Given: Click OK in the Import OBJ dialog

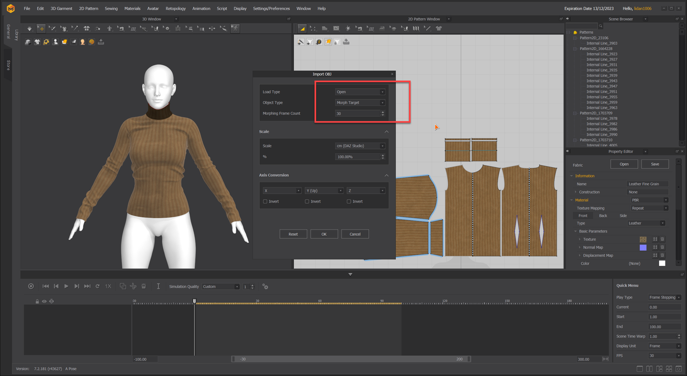Looking at the screenshot, I should (x=324, y=234).
